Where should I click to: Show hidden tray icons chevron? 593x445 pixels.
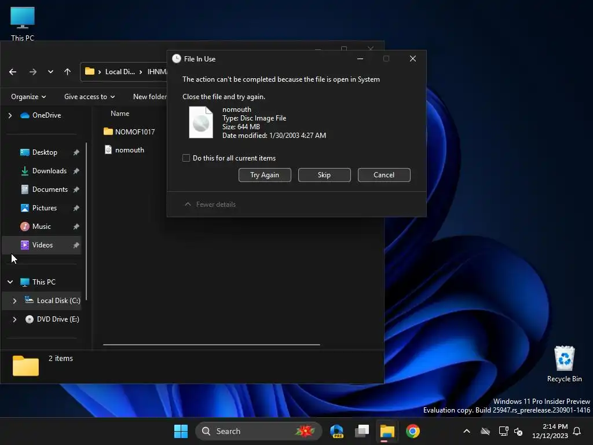point(467,431)
